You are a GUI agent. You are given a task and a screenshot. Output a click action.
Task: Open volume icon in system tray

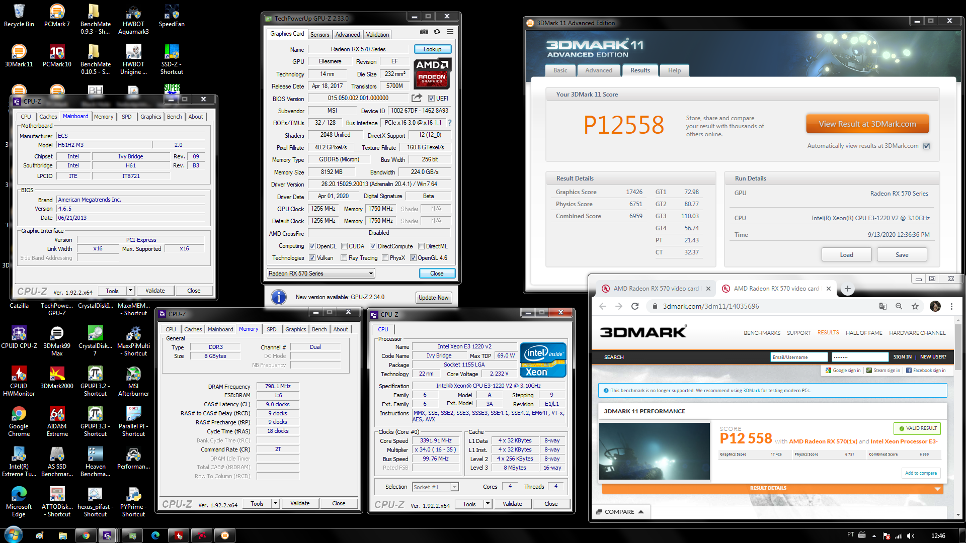(x=911, y=536)
